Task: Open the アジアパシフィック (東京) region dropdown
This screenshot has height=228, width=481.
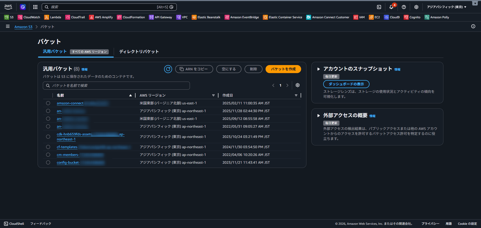Action: pyautogui.click(x=447, y=7)
